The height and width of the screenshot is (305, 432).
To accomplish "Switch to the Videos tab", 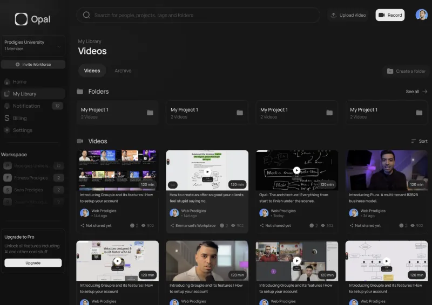I will click(x=92, y=71).
